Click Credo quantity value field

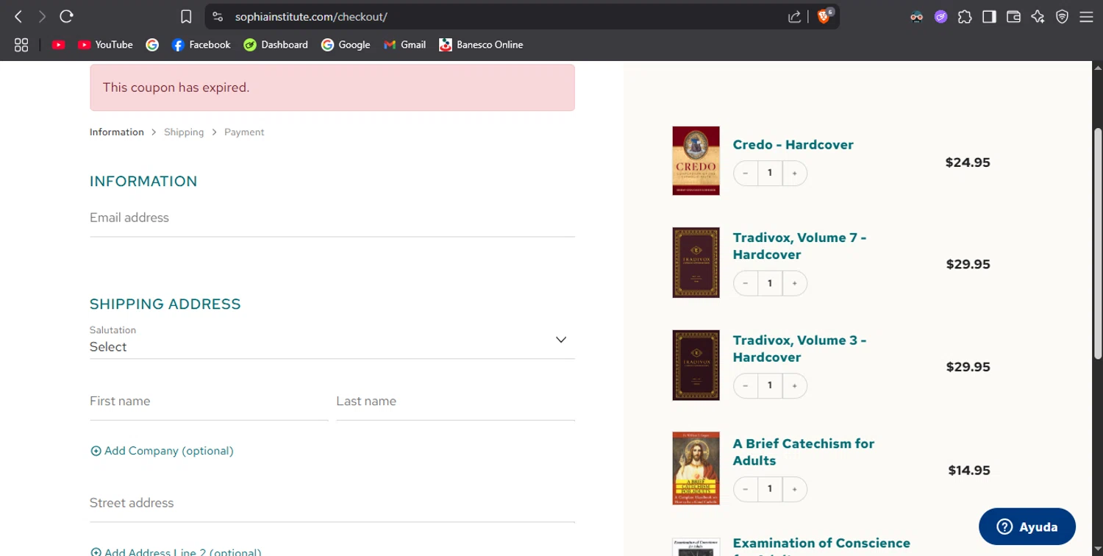tap(770, 174)
